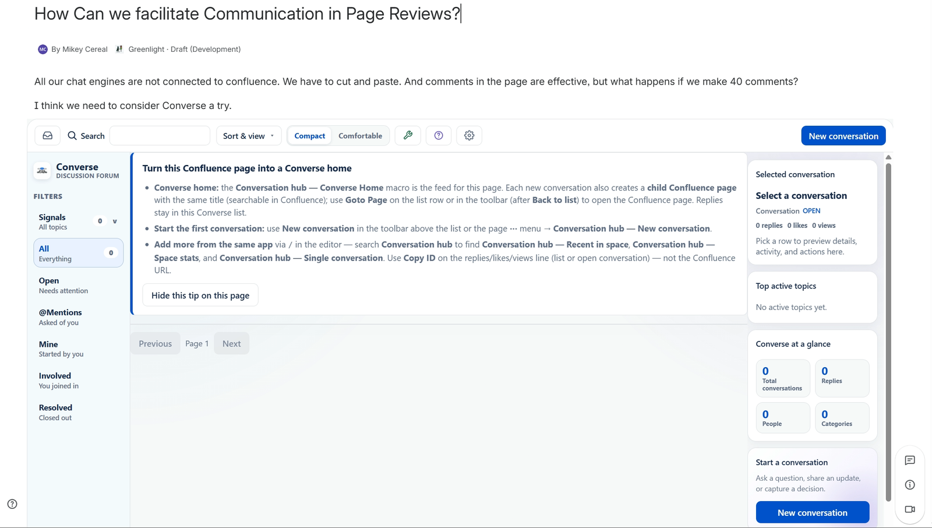The image size is (932, 528).
Task: Switch to Compact view density
Action: pyautogui.click(x=310, y=136)
